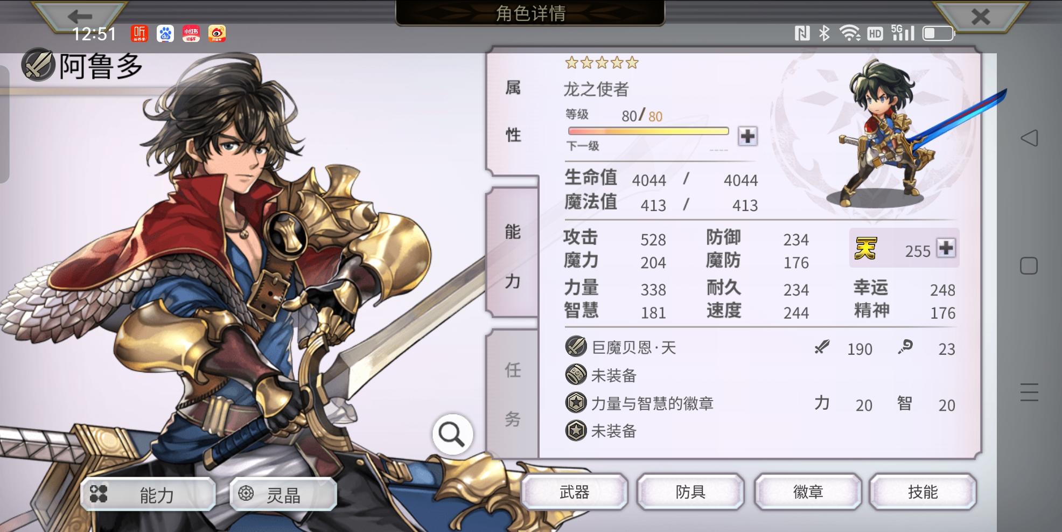Switch to the 能力 side tab
The width and height of the screenshot is (1062, 532).
pyautogui.click(x=513, y=256)
